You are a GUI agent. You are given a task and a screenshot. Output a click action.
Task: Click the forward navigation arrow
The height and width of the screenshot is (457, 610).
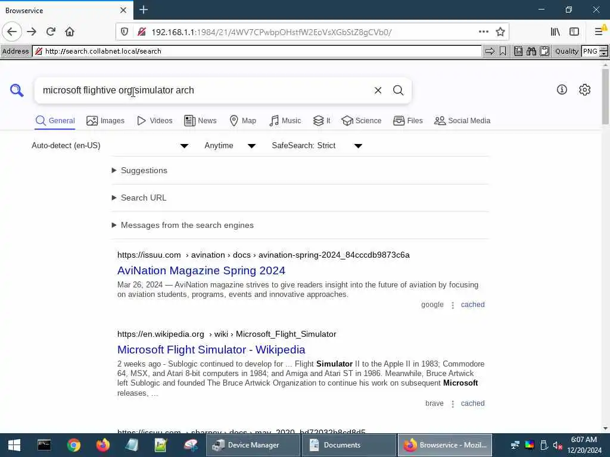coord(32,32)
